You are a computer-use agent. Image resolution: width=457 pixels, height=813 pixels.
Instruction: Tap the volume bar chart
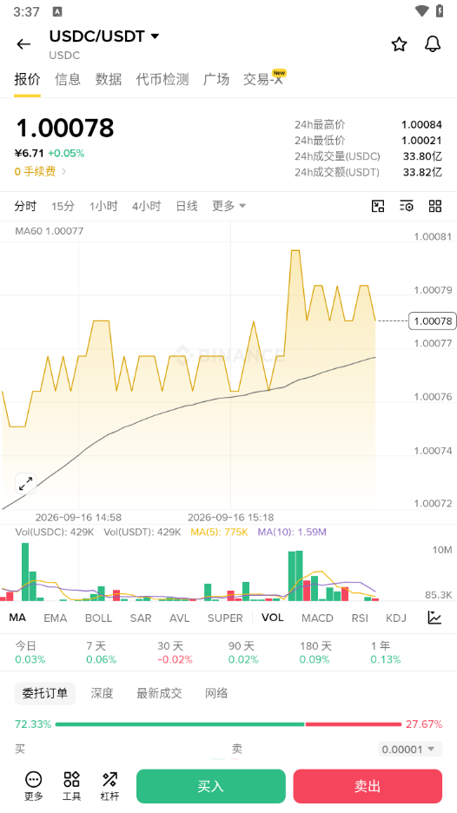coord(189,571)
